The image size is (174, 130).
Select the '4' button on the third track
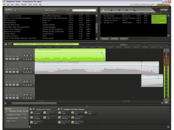point(29,85)
